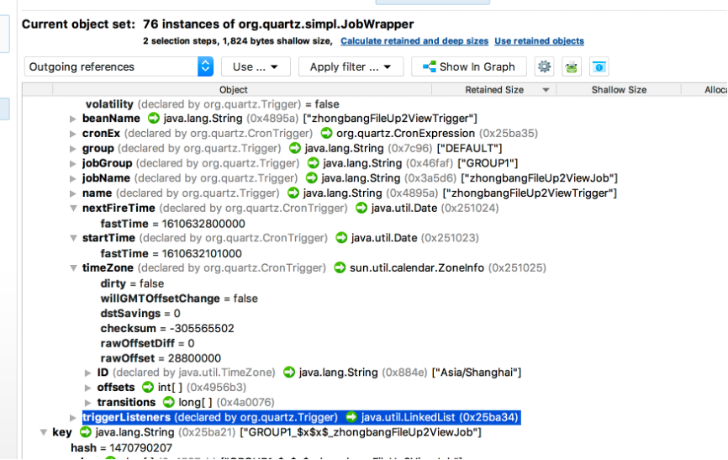Viewport: 728px width, 460px height.
Task: Select the hash = 1470790207 row
Action: point(121,447)
